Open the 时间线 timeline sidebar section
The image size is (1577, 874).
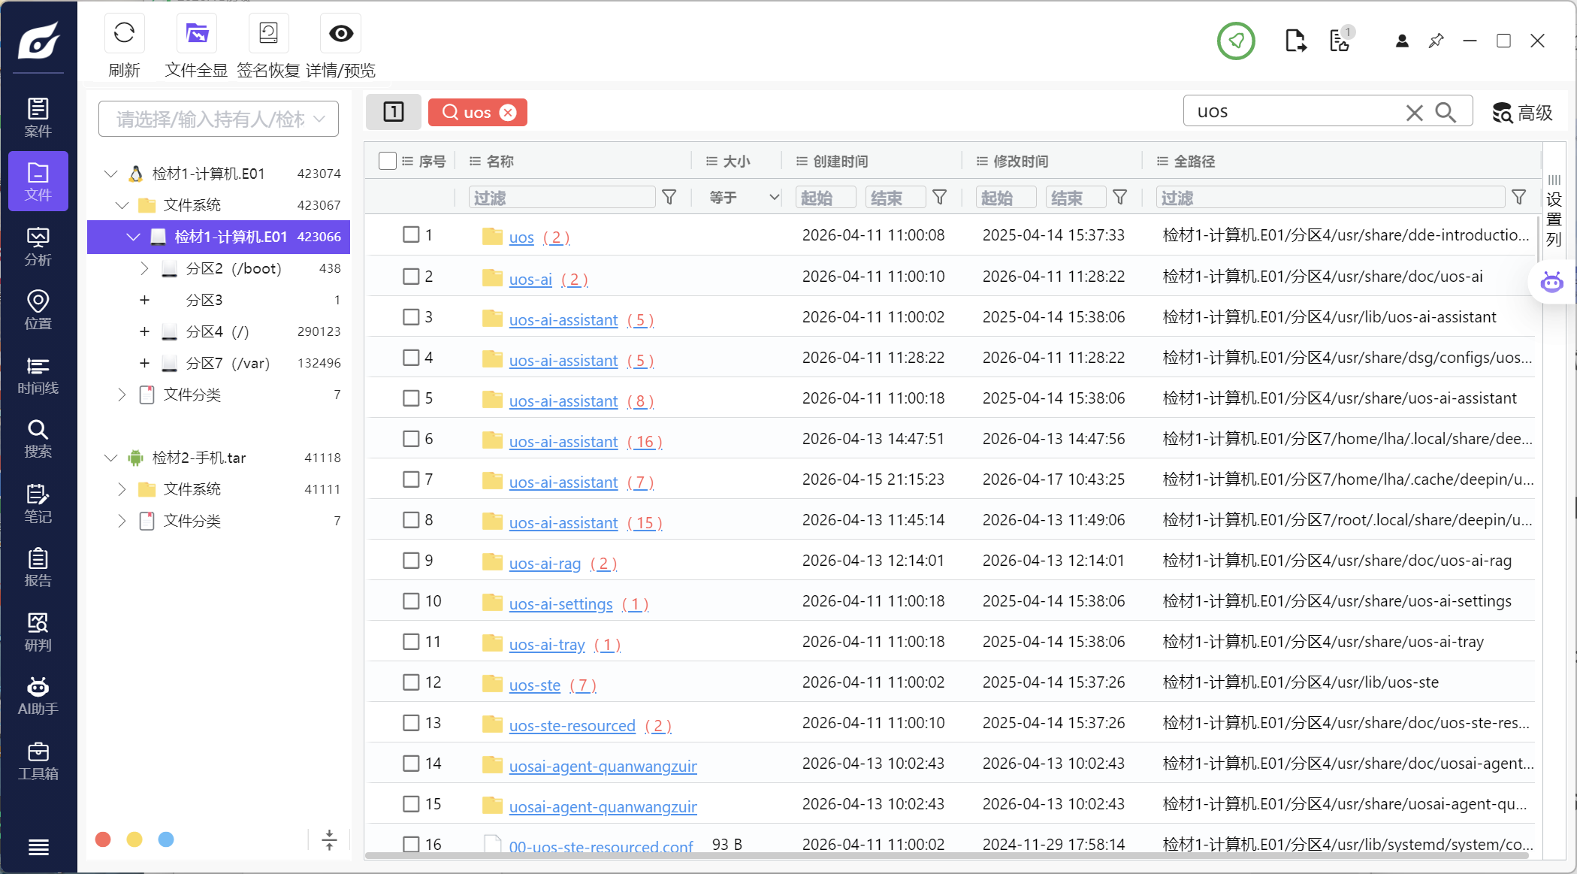click(x=38, y=375)
